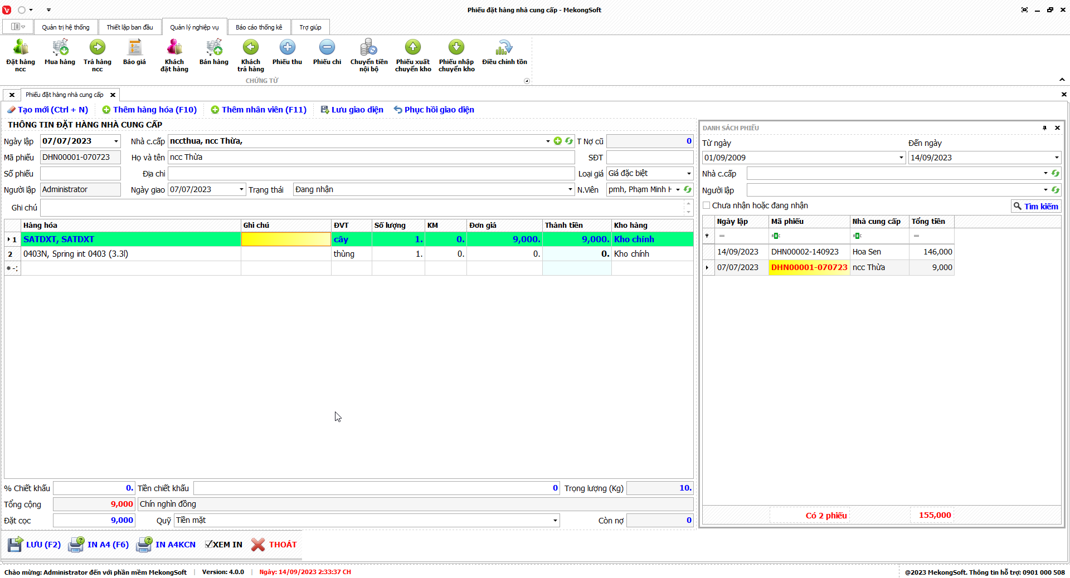
Task: Switch to Báo cáo thống kê tab
Action: [259, 27]
